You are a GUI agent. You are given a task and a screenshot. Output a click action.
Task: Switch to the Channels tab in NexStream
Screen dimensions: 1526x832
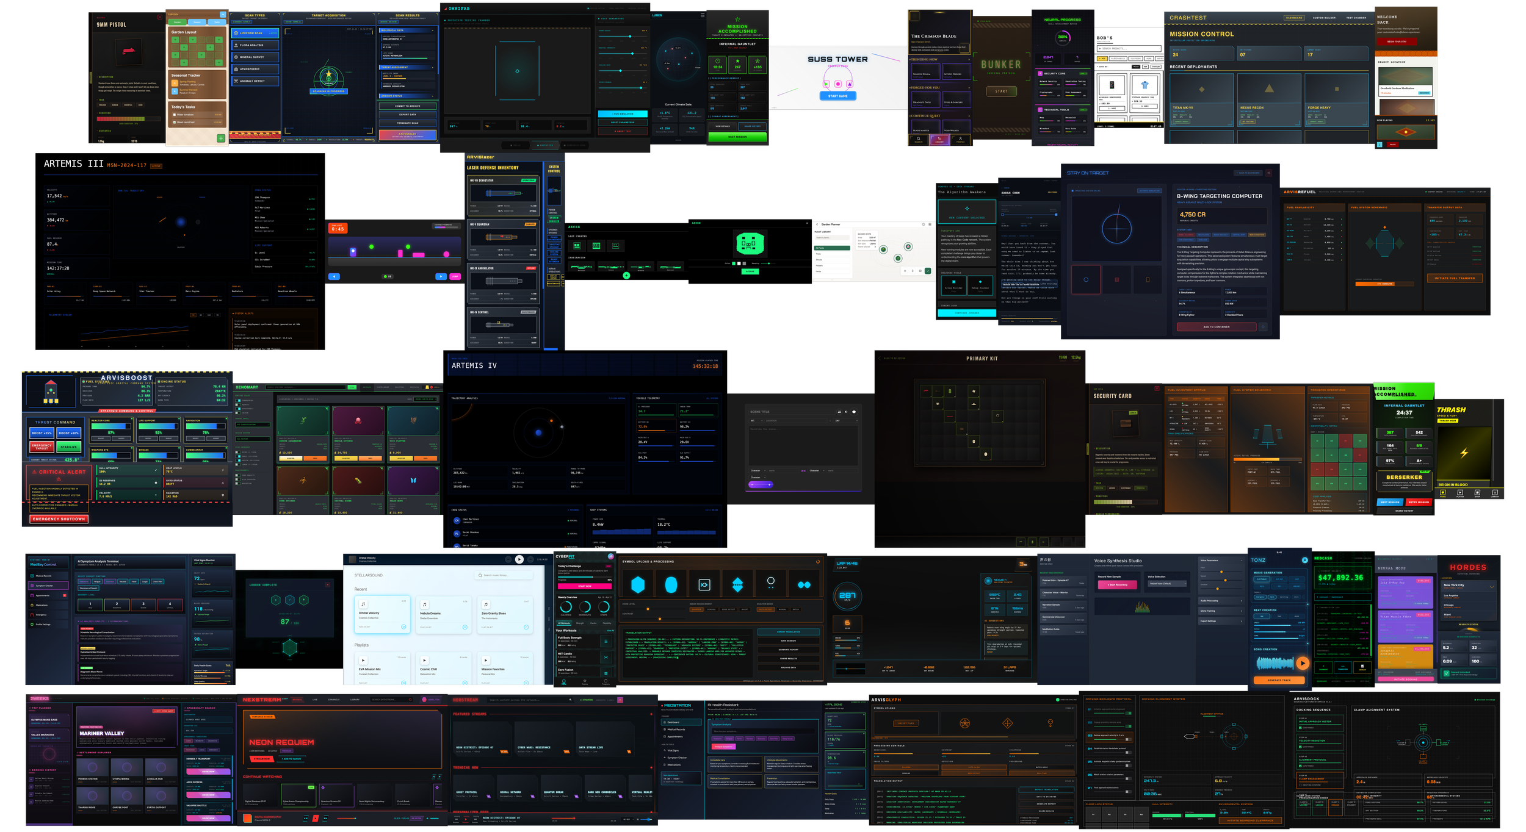click(x=333, y=700)
